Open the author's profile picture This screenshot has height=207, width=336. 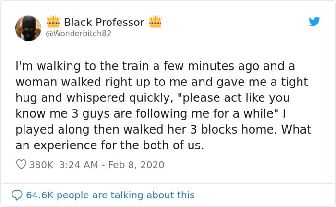point(28,28)
